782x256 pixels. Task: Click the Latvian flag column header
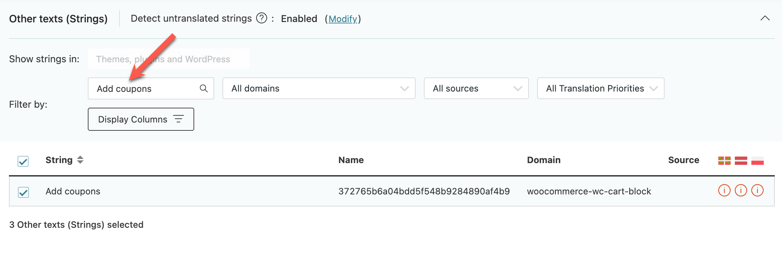tap(741, 161)
